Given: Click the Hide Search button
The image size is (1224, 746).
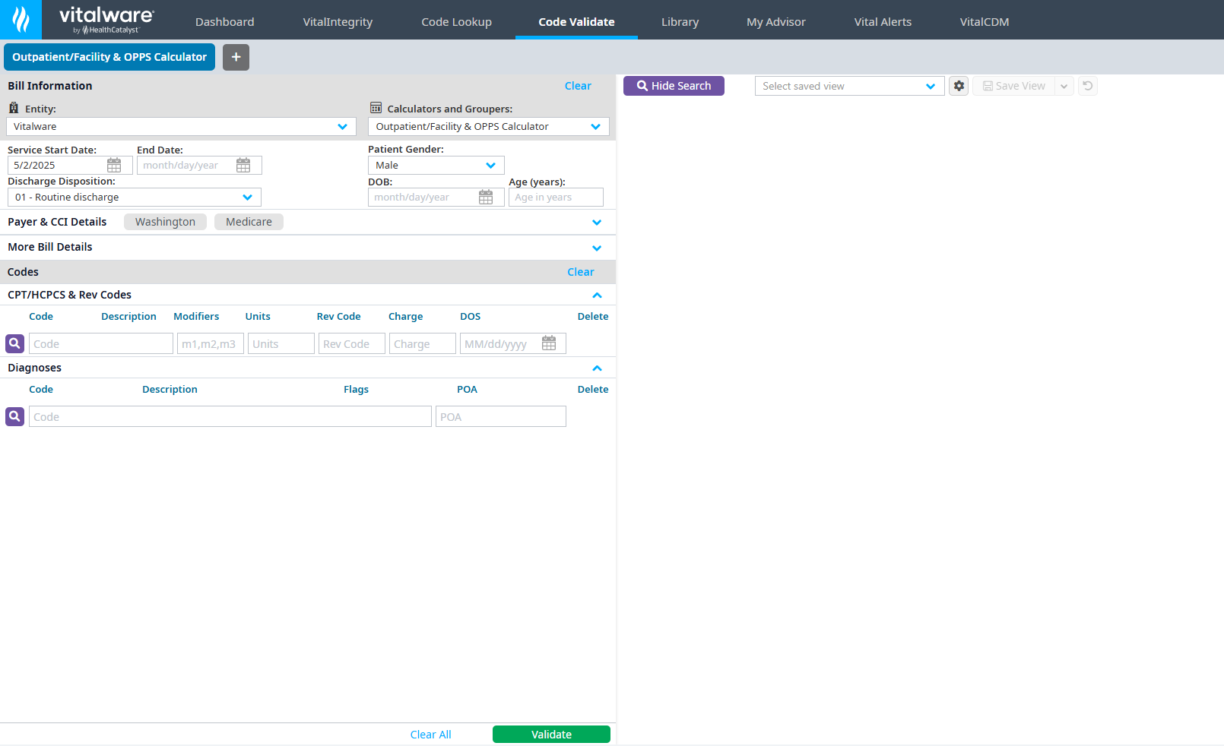Looking at the screenshot, I should [674, 86].
